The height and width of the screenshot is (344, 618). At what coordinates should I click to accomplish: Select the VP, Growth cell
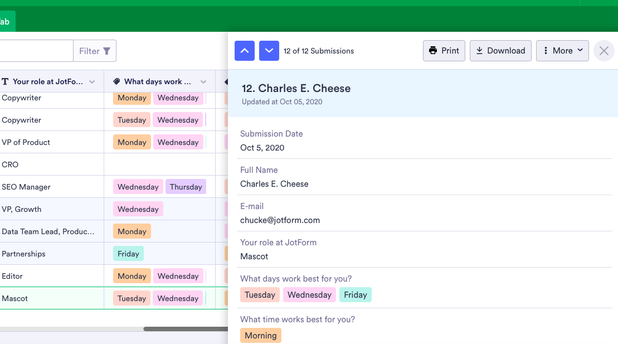coord(52,209)
